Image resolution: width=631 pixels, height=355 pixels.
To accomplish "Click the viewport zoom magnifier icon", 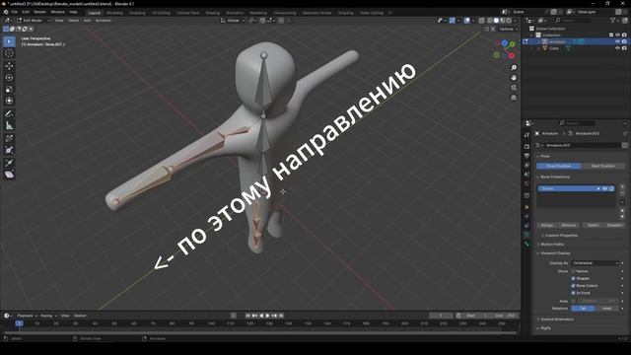I will [514, 68].
